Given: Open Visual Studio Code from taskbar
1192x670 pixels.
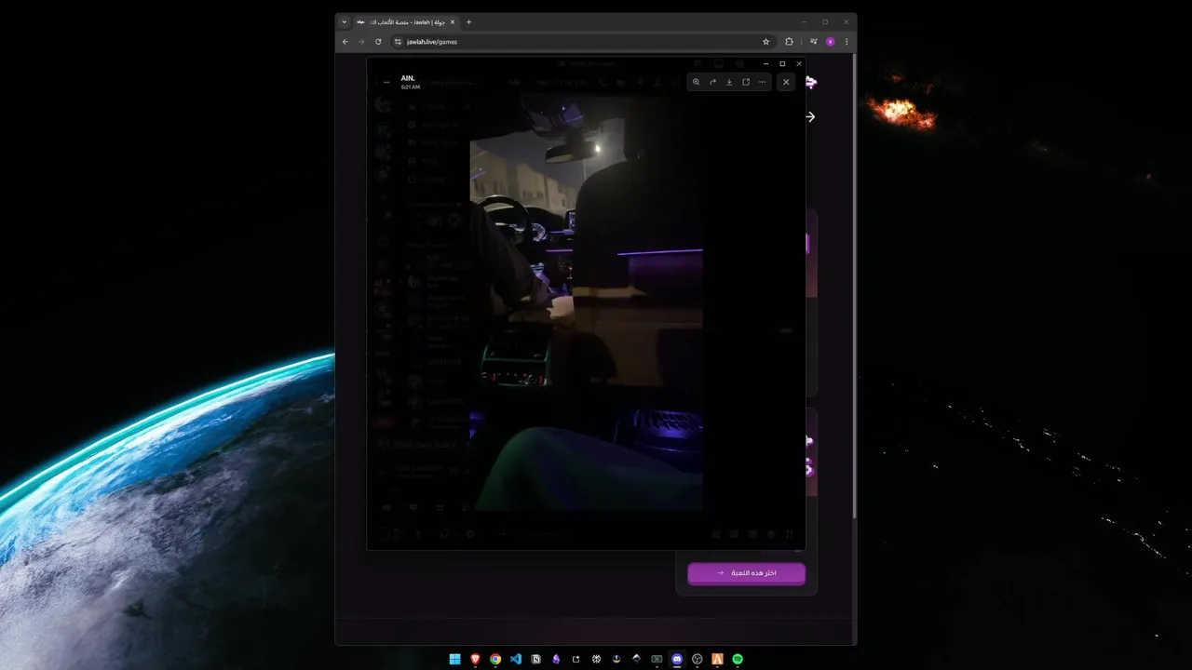Looking at the screenshot, I should 515,659.
